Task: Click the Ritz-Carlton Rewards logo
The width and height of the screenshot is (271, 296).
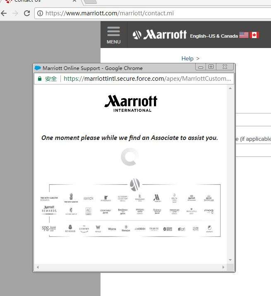Action: [49, 199]
